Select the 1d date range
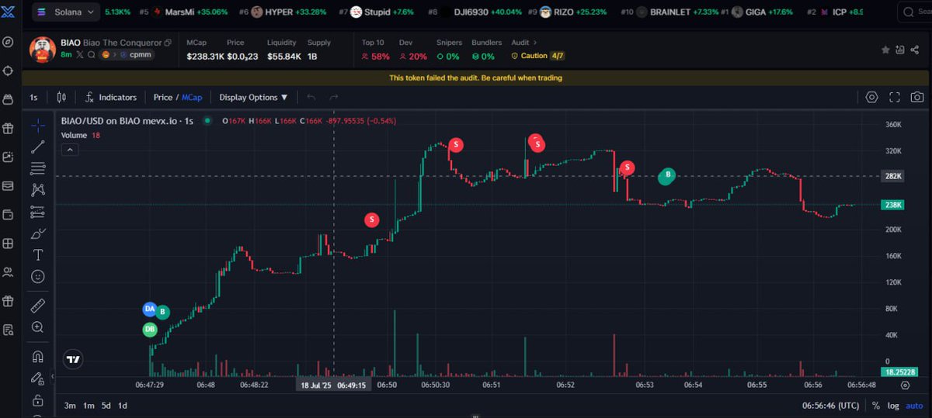 coord(123,406)
